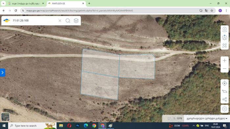The height and width of the screenshot is (129, 230).
Task: Click the install app icon in address bar
Action: pyautogui.click(x=201, y=11)
